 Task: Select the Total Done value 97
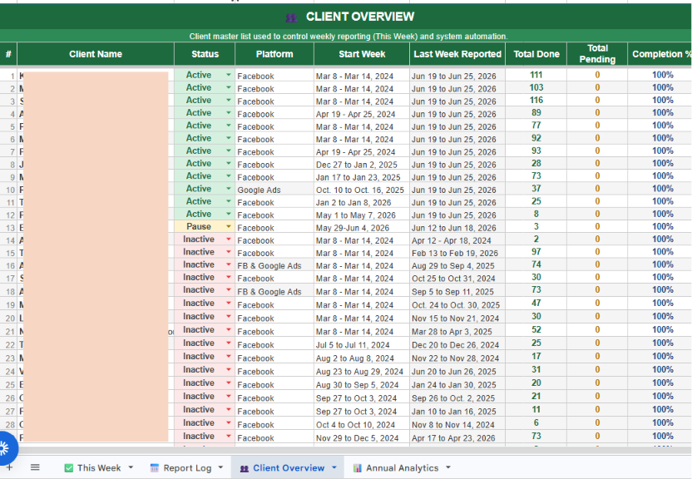(x=536, y=252)
